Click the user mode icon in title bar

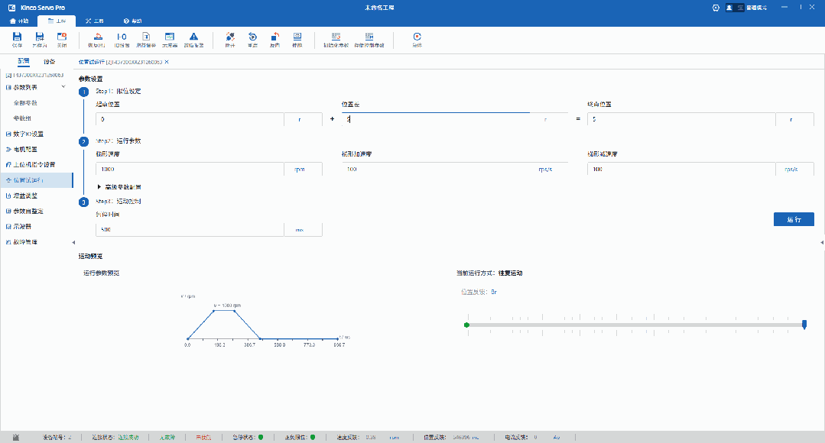coord(729,8)
